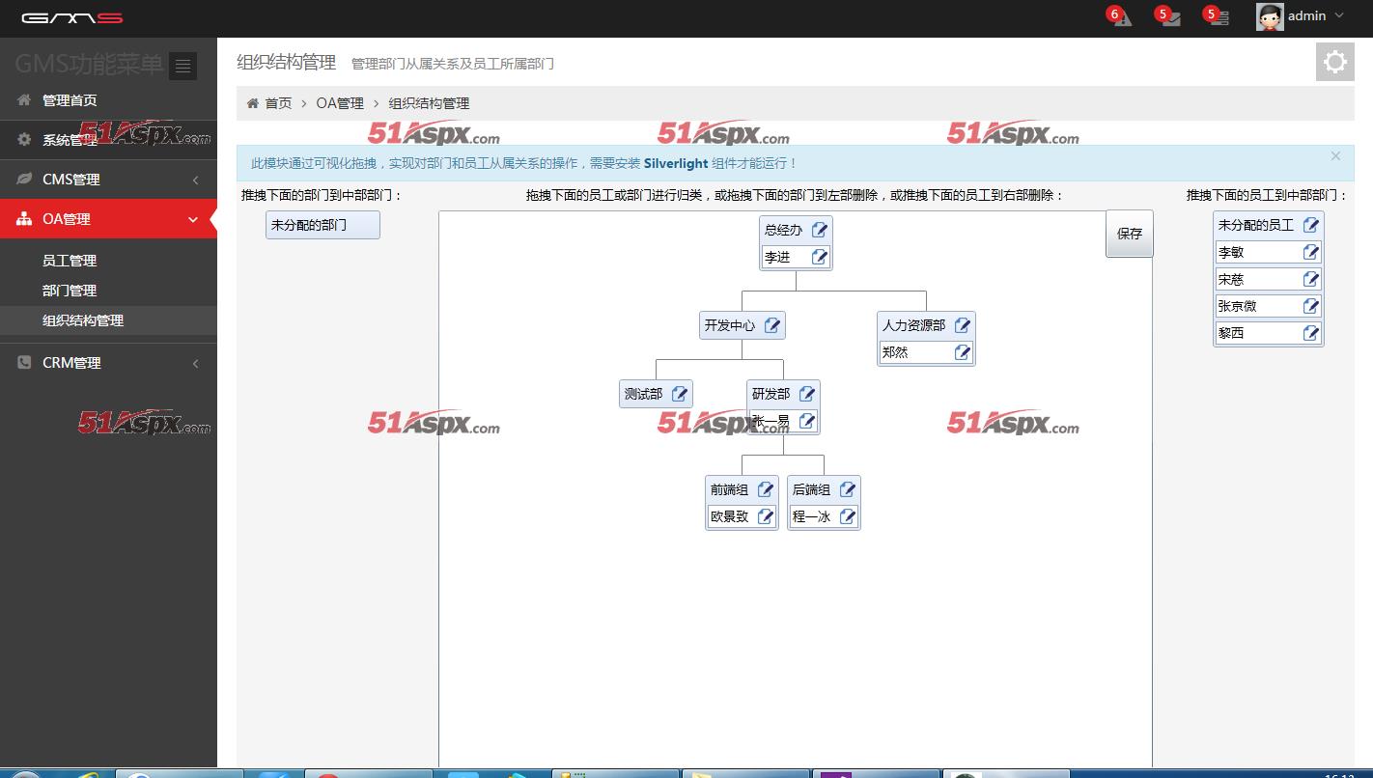Open the tasks list icon in the header

[x=1217, y=16]
